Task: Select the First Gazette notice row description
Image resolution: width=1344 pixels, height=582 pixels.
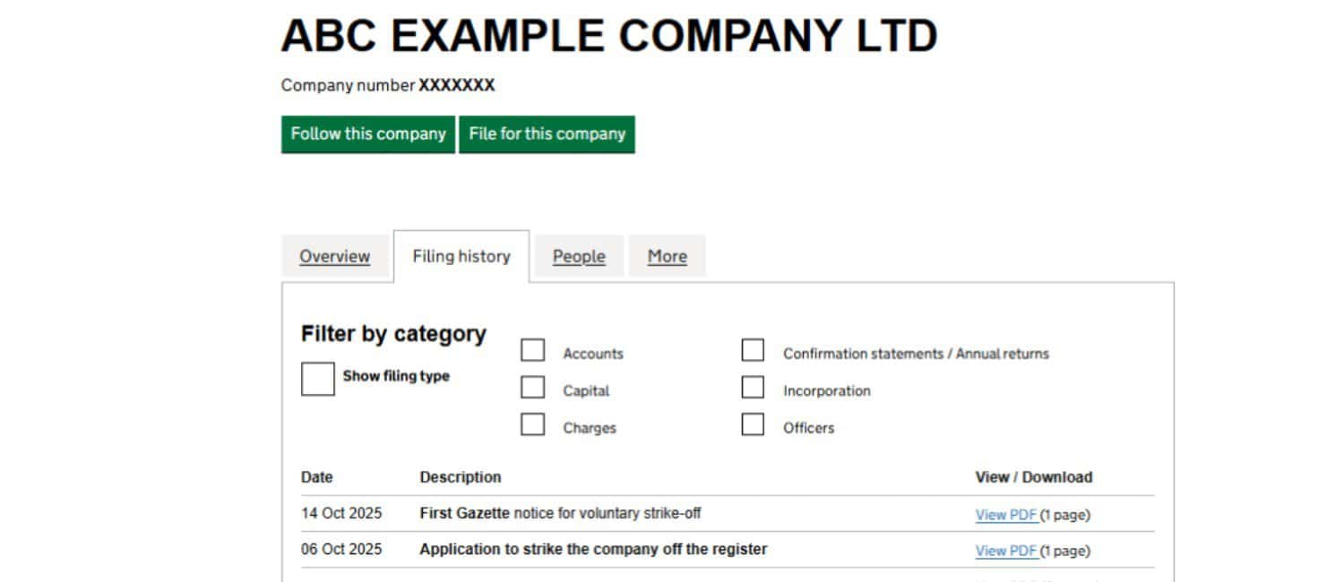Action: 560,513
